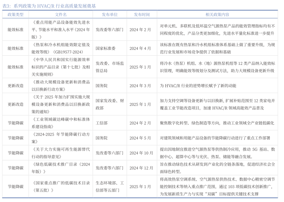Select the 2024 年 5 月 date cell
The image size is (284, 202).
(x=140, y=138)
